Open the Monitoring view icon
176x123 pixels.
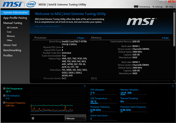click(x=136, y=6)
